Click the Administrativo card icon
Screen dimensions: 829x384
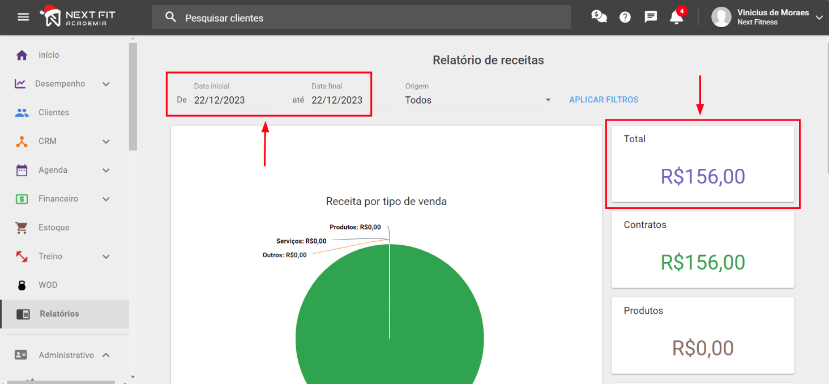[x=22, y=355]
